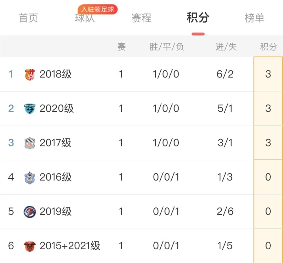Click the 2017级 shield crest icon
The image size is (283, 263).
[x=30, y=143]
